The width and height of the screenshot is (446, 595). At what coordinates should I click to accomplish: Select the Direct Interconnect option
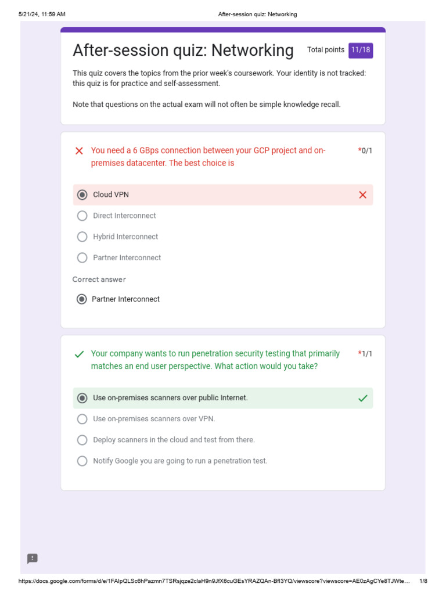(x=82, y=216)
